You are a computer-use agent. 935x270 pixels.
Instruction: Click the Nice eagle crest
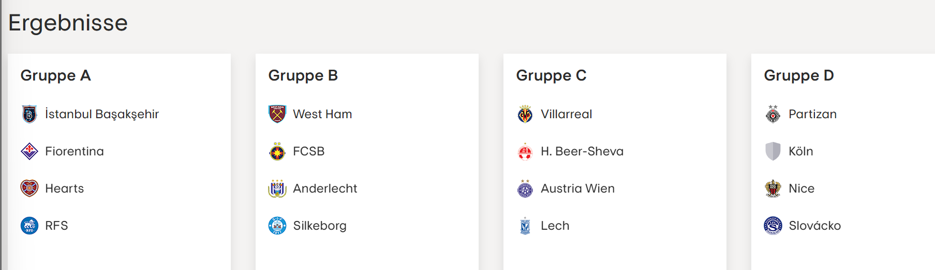tap(773, 188)
